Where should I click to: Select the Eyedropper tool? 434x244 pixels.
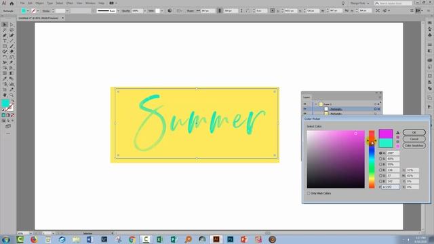(5, 79)
